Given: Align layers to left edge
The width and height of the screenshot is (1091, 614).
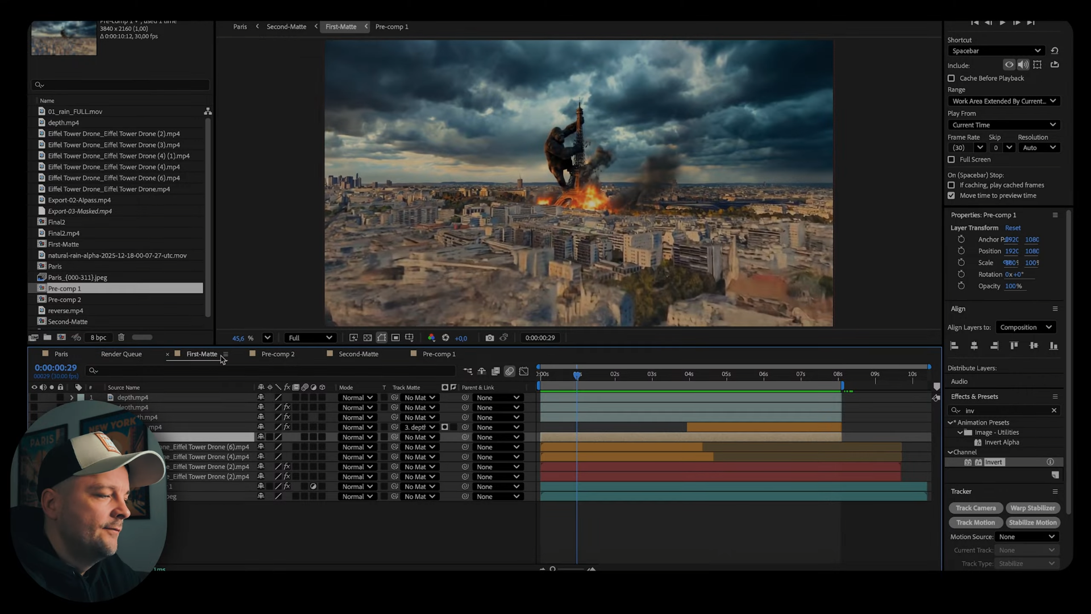Looking at the screenshot, I should pyautogui.click(x=955, y=346).
